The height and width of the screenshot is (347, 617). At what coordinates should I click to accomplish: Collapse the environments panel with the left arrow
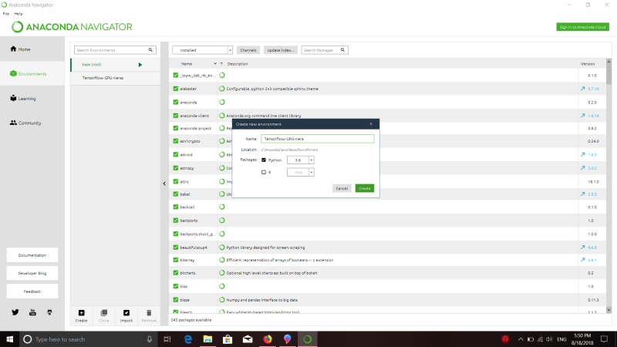click(164, 184)
